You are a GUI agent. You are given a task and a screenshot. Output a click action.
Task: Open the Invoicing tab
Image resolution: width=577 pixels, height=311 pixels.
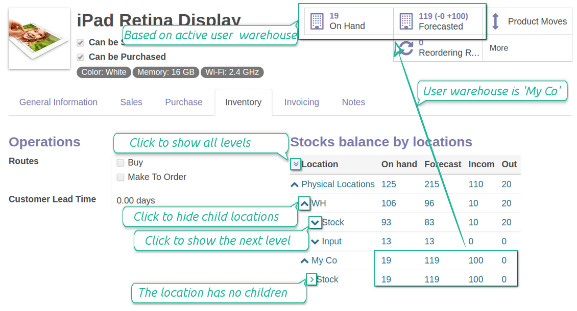[301, 102]
